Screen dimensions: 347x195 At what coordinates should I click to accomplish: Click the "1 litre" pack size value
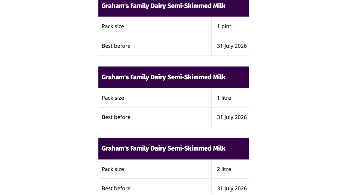(x=224, y=98)
